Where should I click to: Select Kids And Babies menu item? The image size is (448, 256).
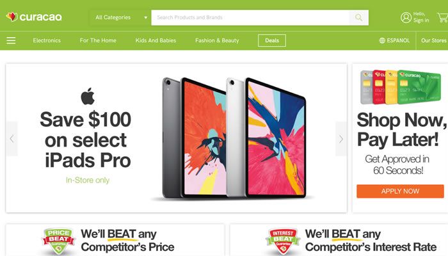(156, 40)
